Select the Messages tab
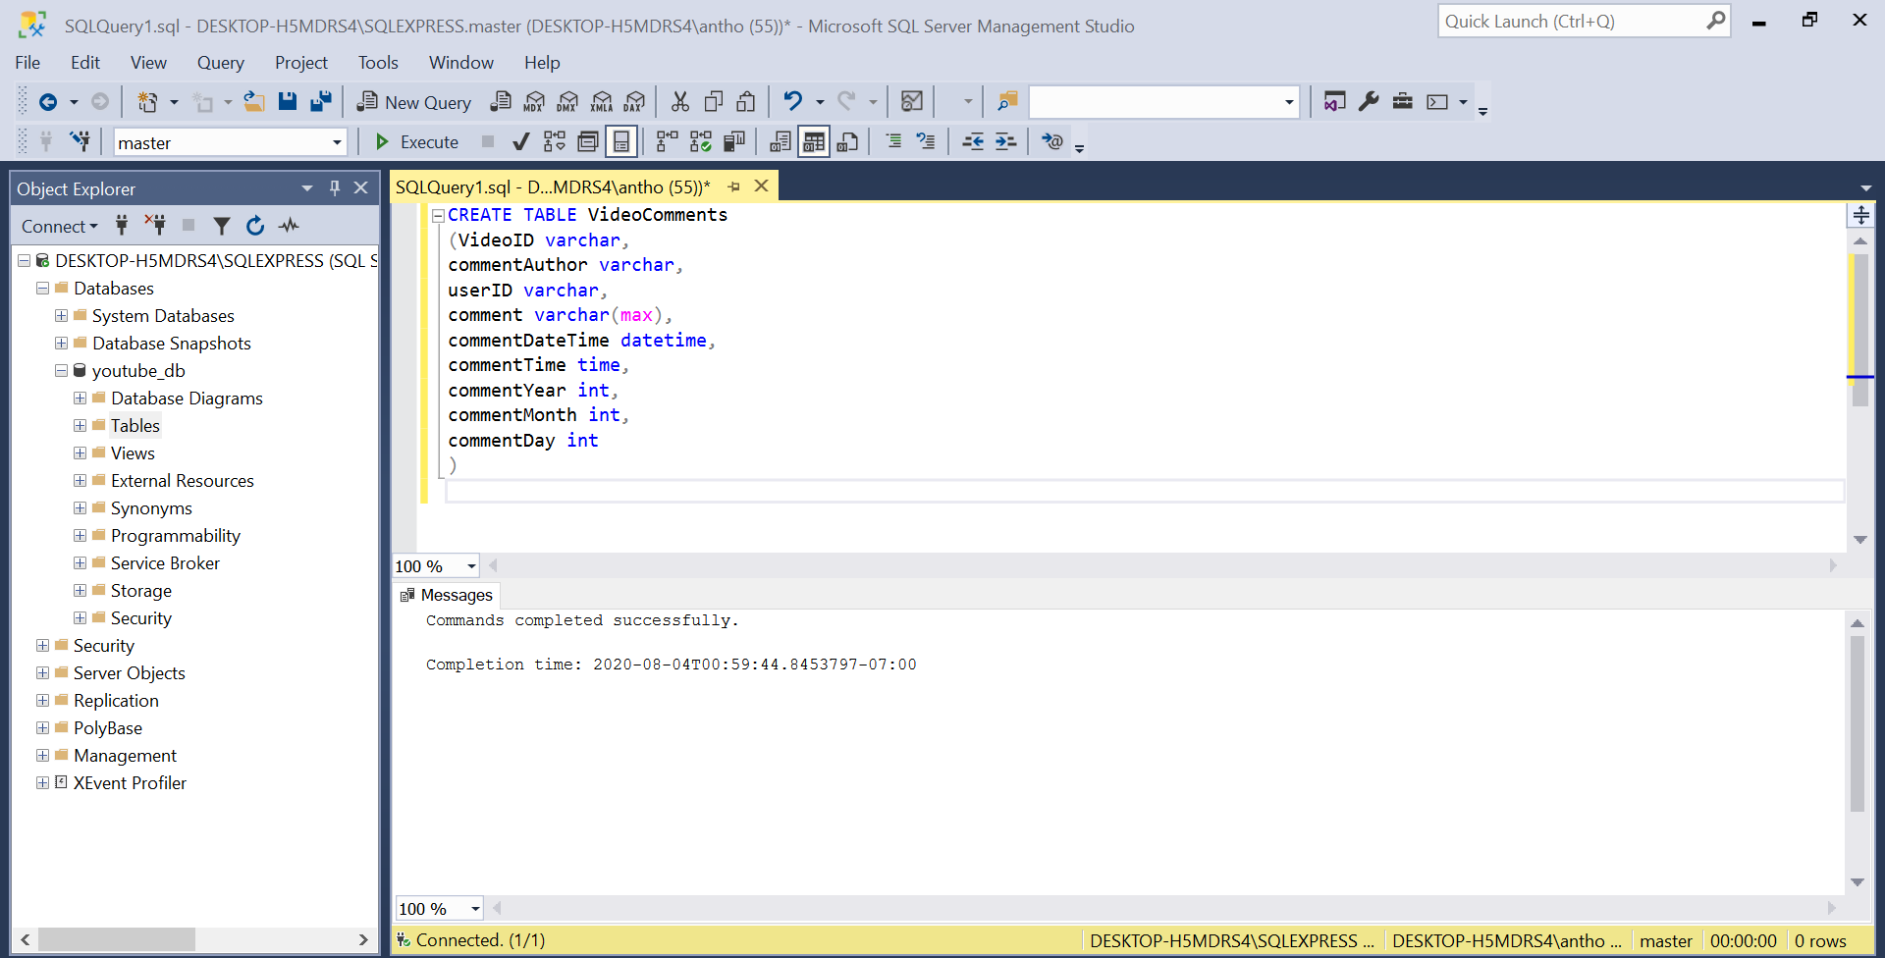The width and height of the screenshot is (1885, 958). point(447,595)
